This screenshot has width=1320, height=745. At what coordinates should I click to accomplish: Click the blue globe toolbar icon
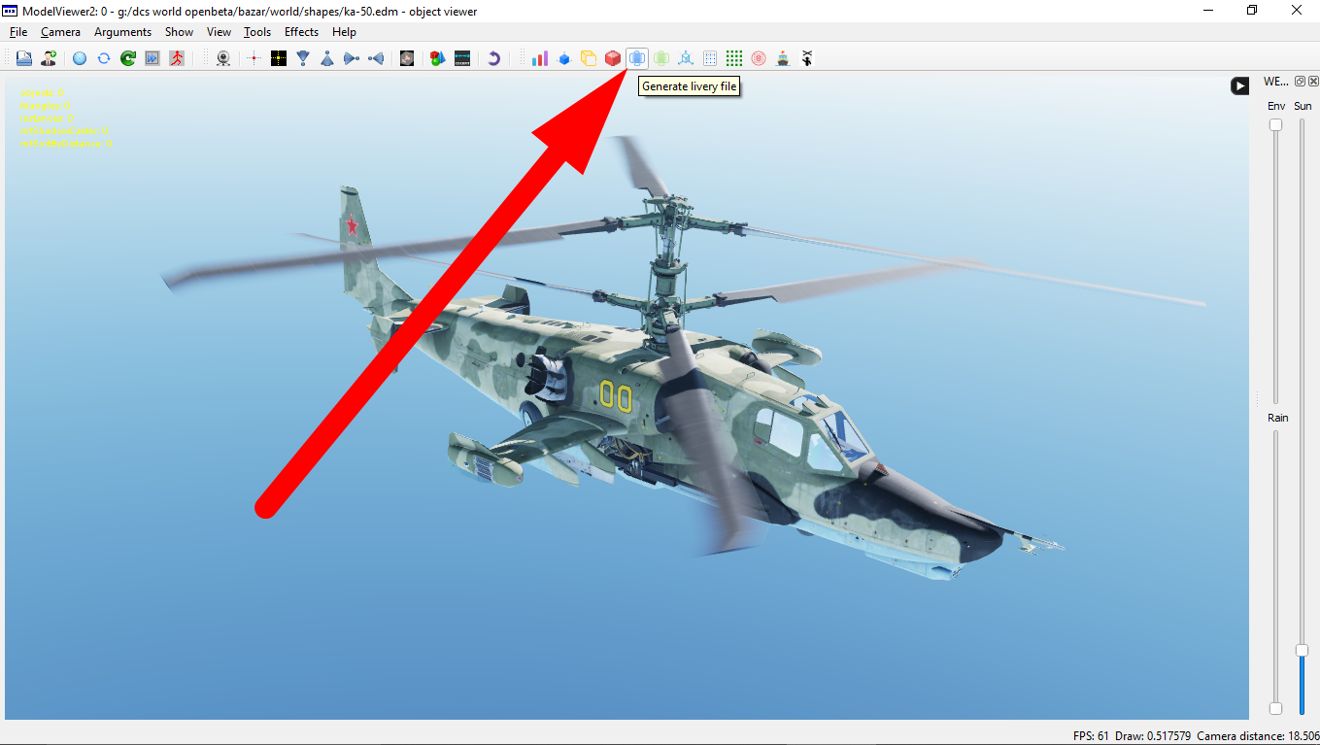click(x=80, y=58)
